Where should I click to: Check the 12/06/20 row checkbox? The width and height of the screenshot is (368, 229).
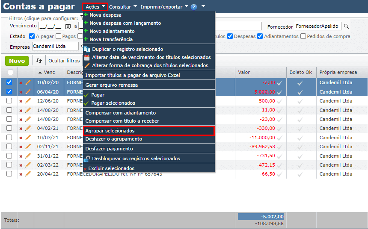pyautogui.click(x=9, y=101)
